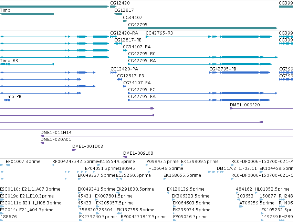This screenshot has height=222, width=293.
Task: Select transcript CG42795-RB label
Action: coord(159,33)
